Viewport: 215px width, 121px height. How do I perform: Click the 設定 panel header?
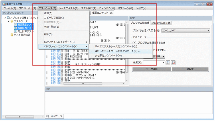(171, 18)
